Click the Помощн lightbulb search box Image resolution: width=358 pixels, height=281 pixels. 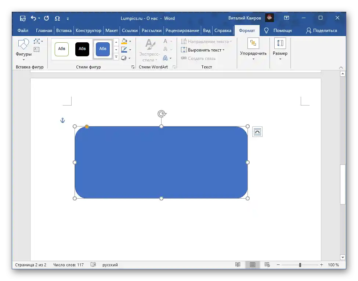tap(278, 31)
